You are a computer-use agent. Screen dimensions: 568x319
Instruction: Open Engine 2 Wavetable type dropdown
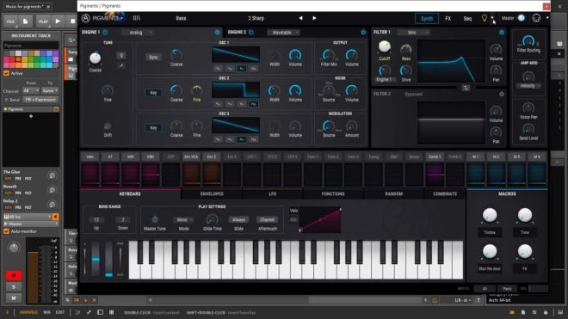click(x=284, y=32)
